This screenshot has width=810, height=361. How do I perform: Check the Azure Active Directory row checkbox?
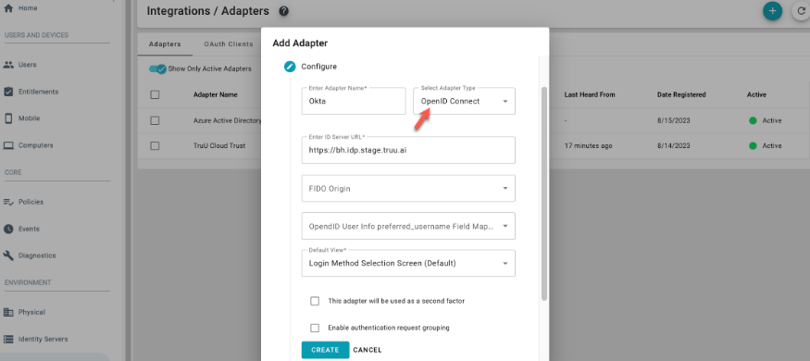click(155, 120)
